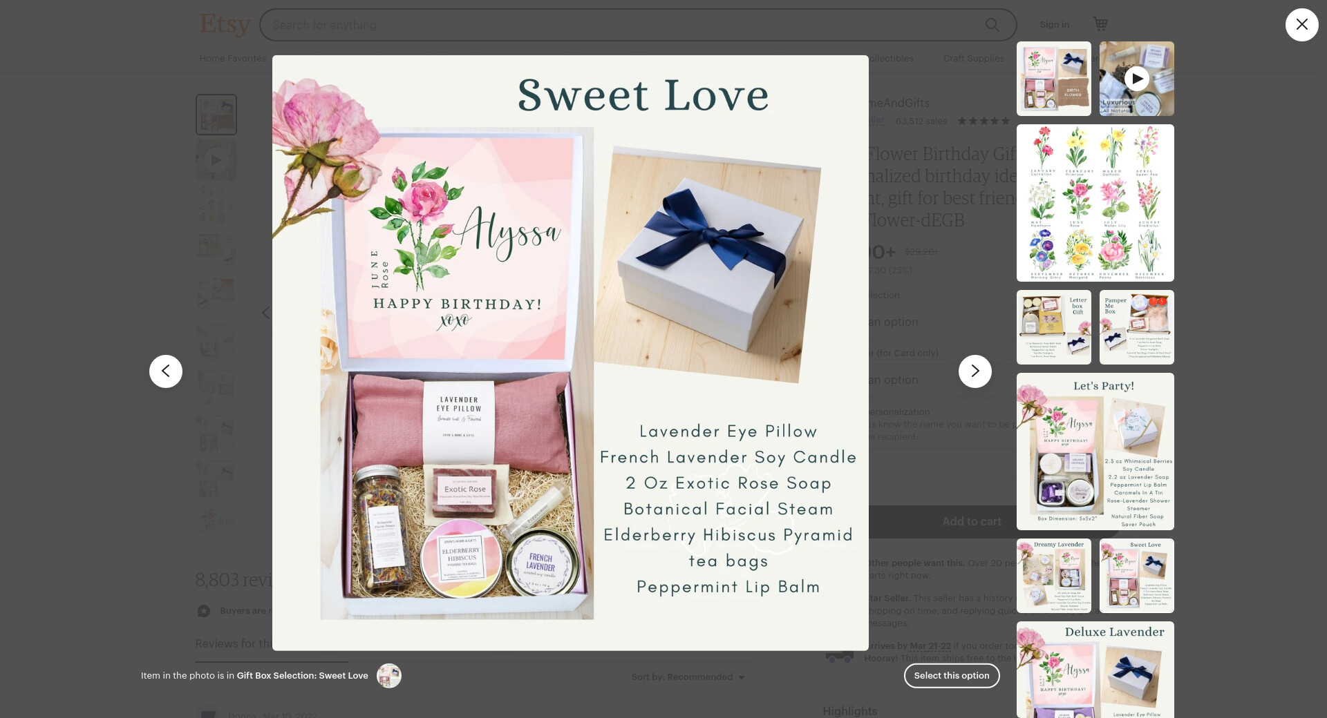Select the video thumbnail in the left strip

[216, 161]
